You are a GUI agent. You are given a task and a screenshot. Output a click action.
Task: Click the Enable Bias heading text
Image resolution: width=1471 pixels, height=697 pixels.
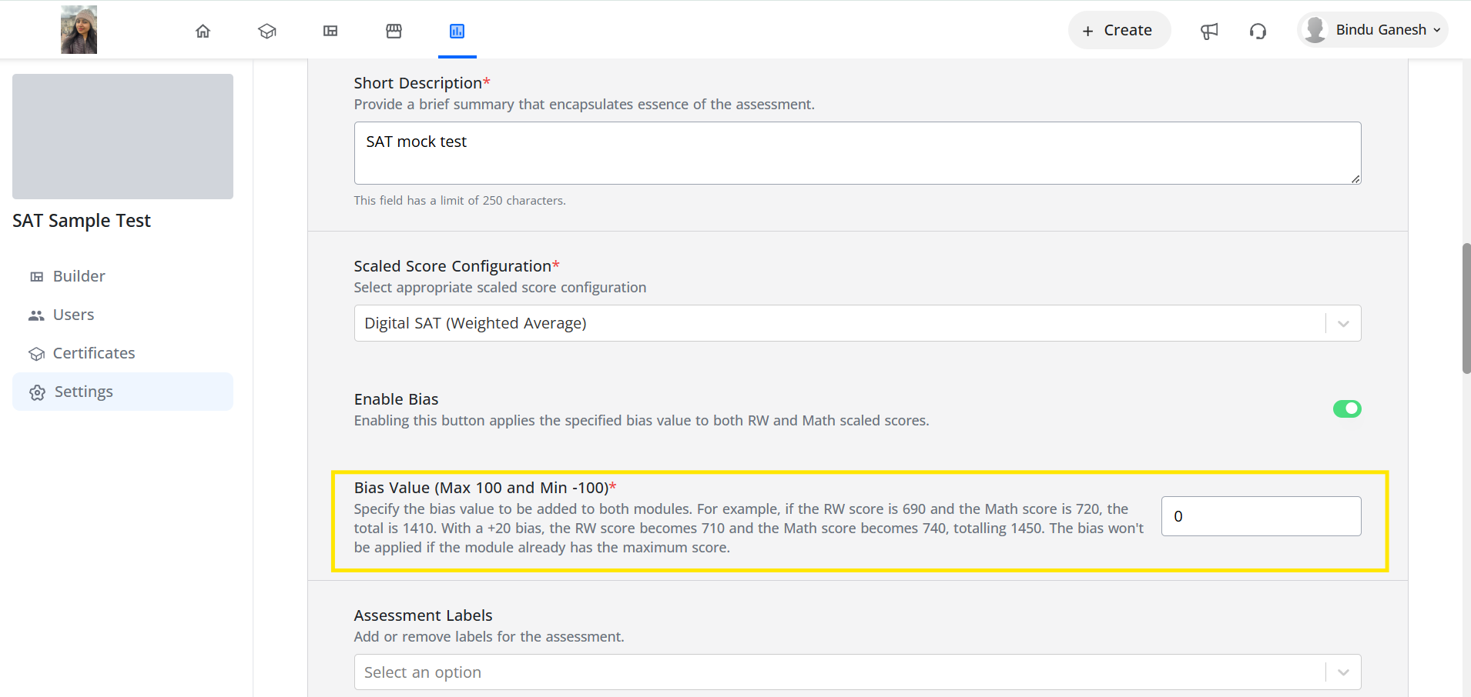click(x=396, y=399)
